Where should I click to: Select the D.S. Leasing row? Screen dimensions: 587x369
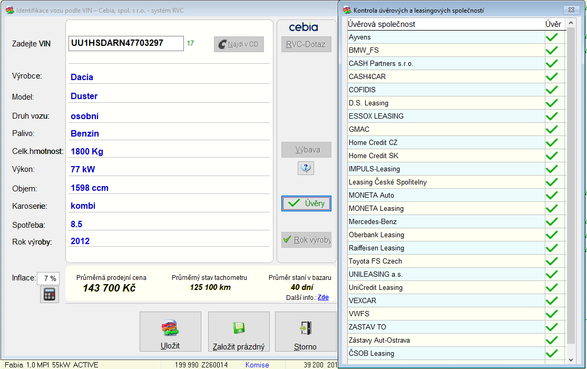coord(456,103)
